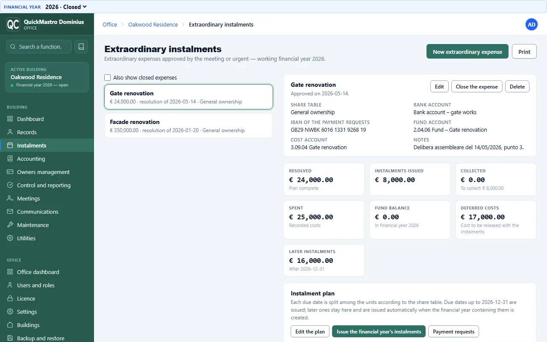Viewport: 547px width, 342px height.
Task: Click the IBAN GB29 NWBK 6016 1331 9268 19
Action: click(328, 130)
